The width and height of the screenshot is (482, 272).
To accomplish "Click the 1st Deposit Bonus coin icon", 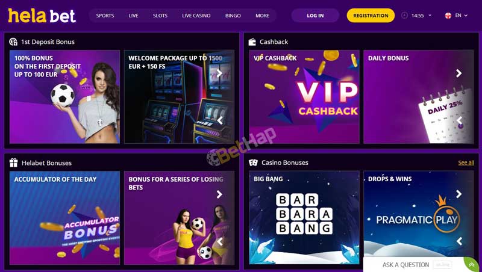I will pos(13,42).
